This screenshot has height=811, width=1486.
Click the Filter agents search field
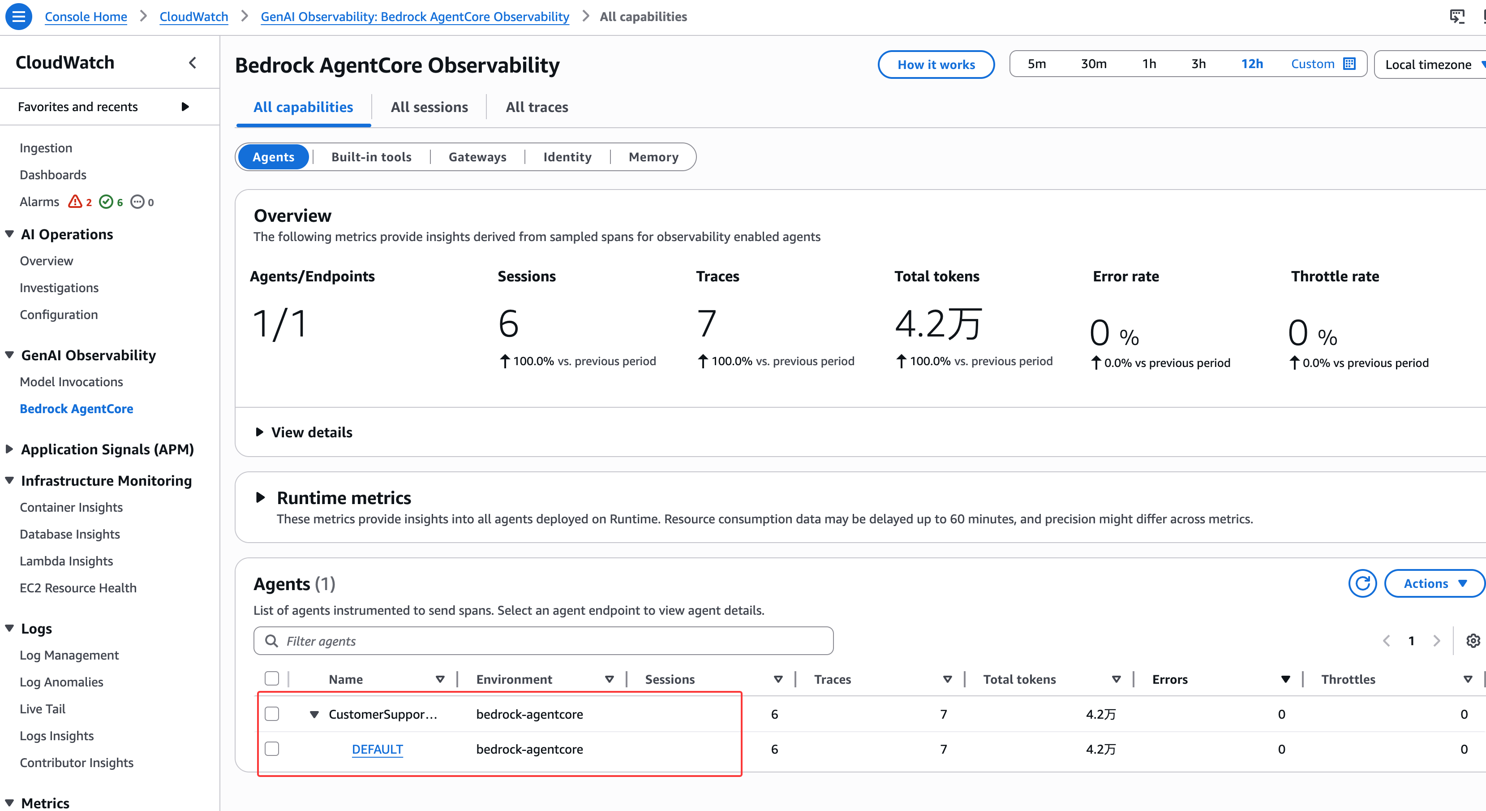tap(543, 641)
